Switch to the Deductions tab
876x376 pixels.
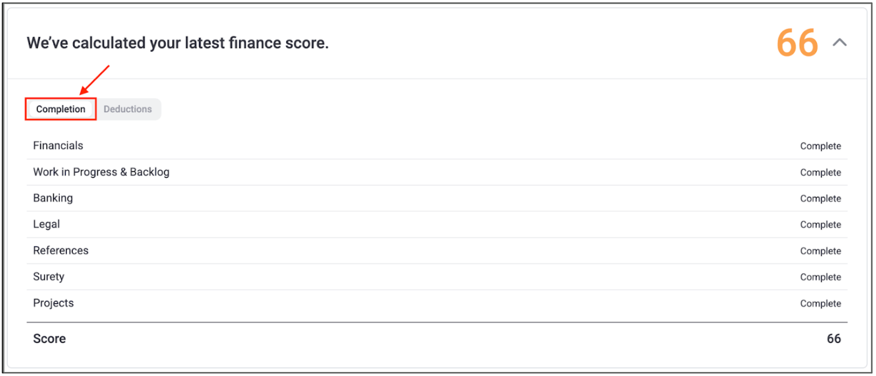(x=128, y=109)
